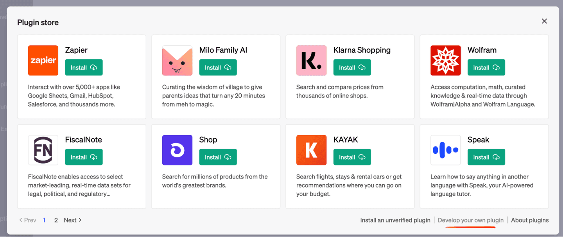Install the KAYAK plugin
This screenshot has height=237, width=563.
tap(352, 157)
